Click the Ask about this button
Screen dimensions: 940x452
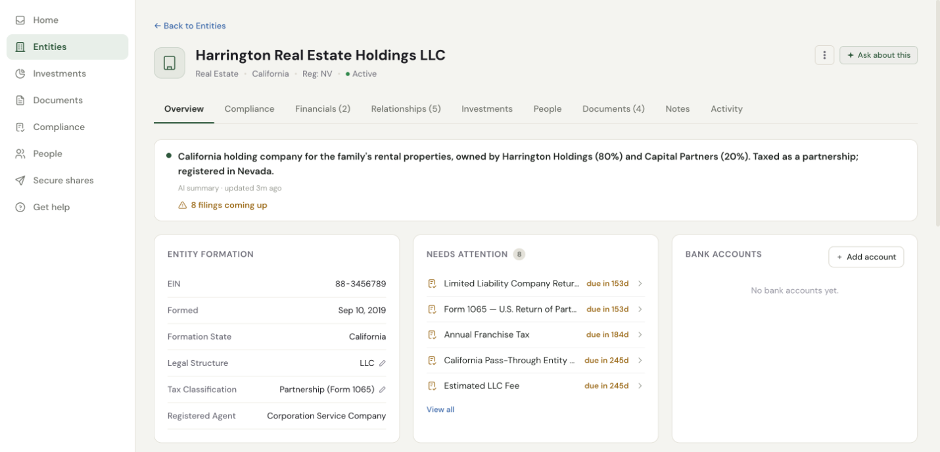pyautogui.click(x=878, y=55)
